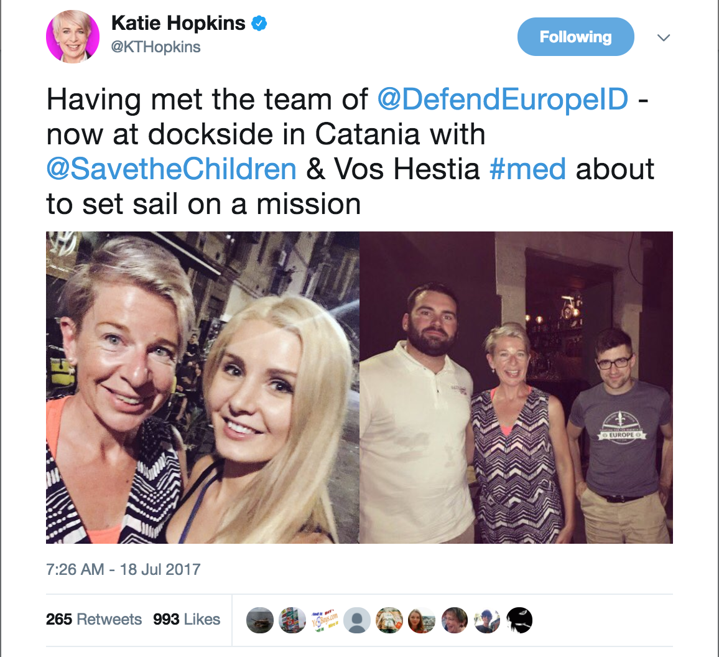The width and height of the screenshot is (719, 657).
Task: Open Katie Hopkins profile avatar
Action: 72,37
